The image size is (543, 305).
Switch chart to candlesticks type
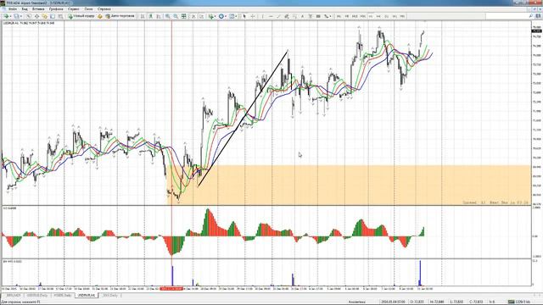(150, 16)
